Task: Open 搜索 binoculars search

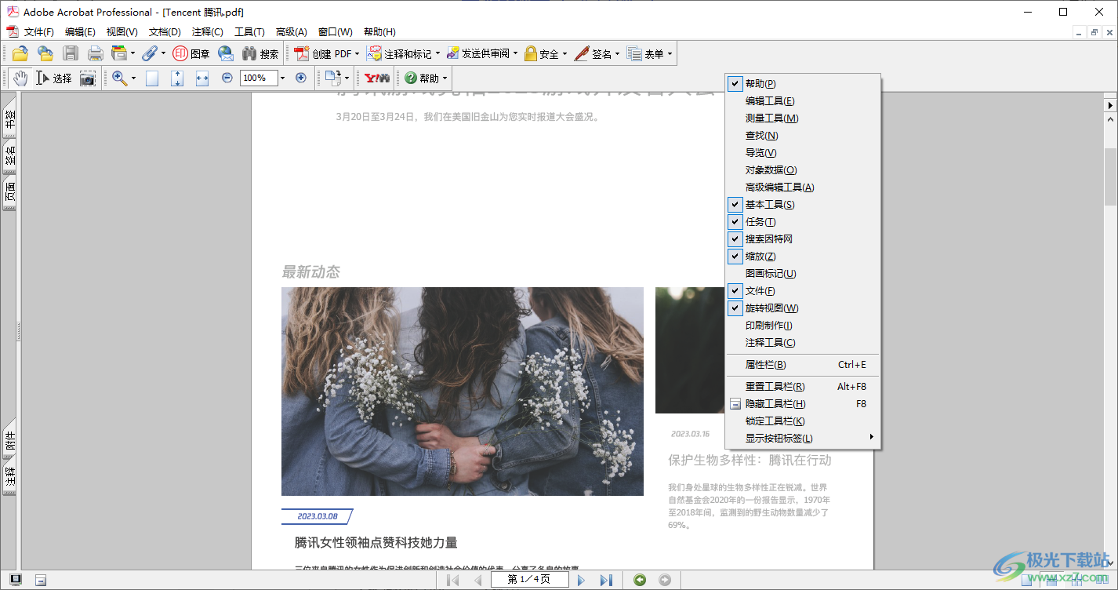Action: [x=260, y=53]
